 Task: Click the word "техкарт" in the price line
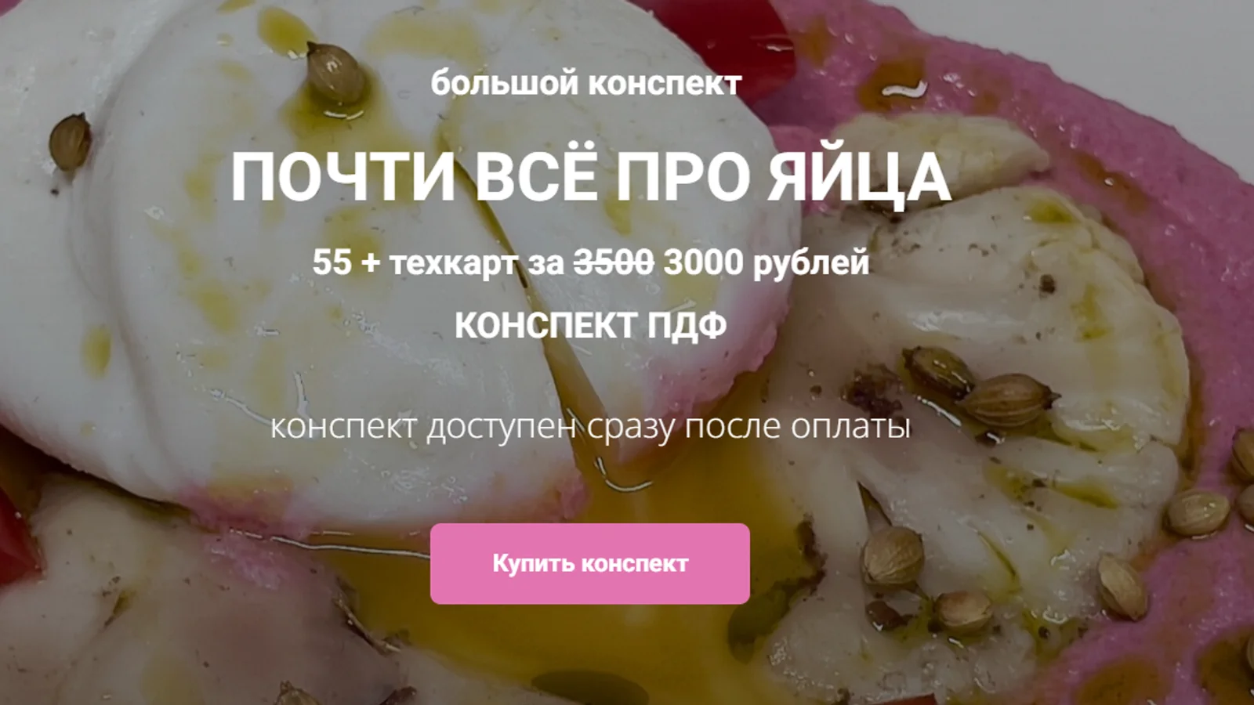pyautogui.click(x=454, y=263)
